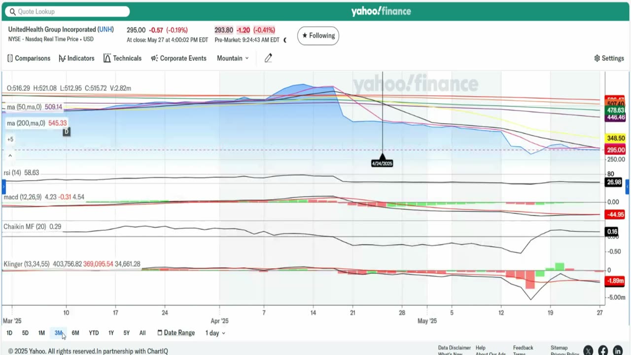Expand the +5 hidden studies list
This screenshot has width=631, height=355.
coord(10,139)
